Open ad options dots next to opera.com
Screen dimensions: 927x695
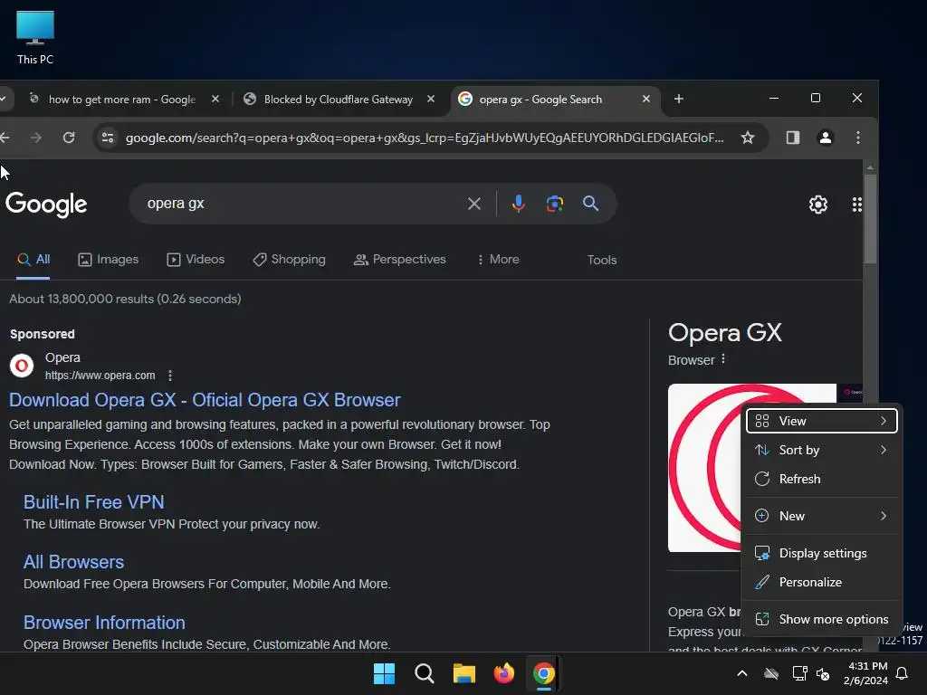pyautogui.click(x=170, y=376)
